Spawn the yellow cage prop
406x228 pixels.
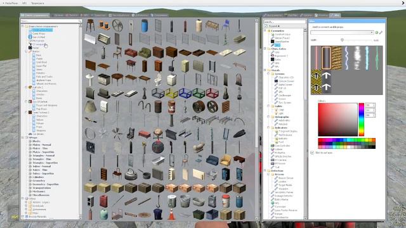pyautogui.click(x=171, y=93)
